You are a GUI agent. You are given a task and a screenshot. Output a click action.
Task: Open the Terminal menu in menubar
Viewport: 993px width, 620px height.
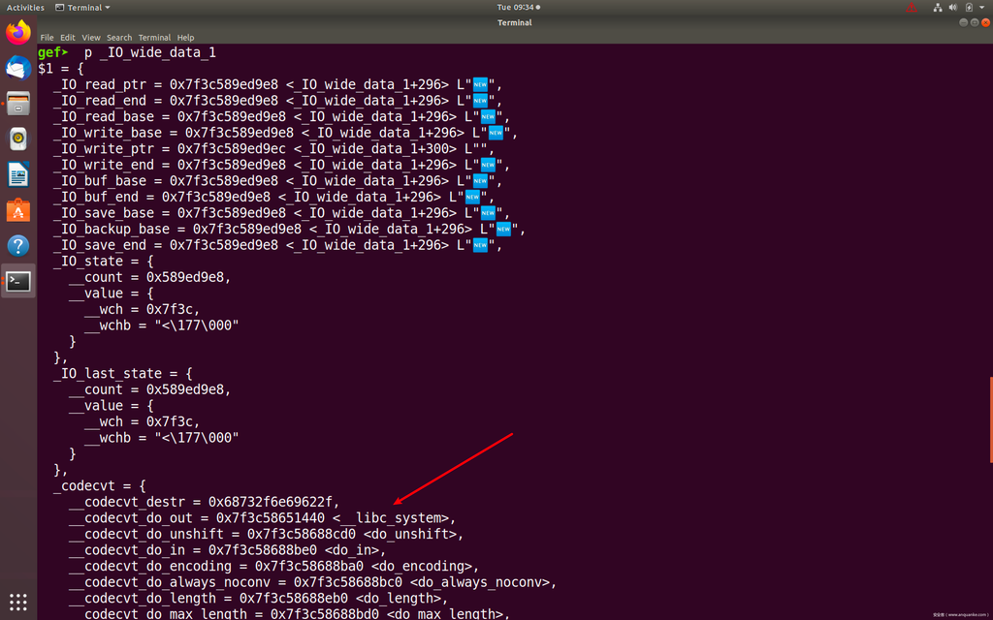(x=154, y=38)
